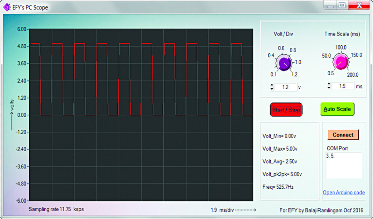373x219 pixels.
Task: Increase Time Scale with the up spinner arrow
Action: click(329, 84)
